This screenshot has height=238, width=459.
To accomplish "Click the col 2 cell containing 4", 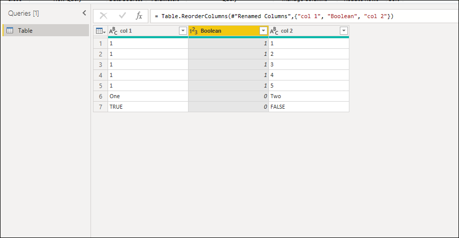I will [309, 75].
